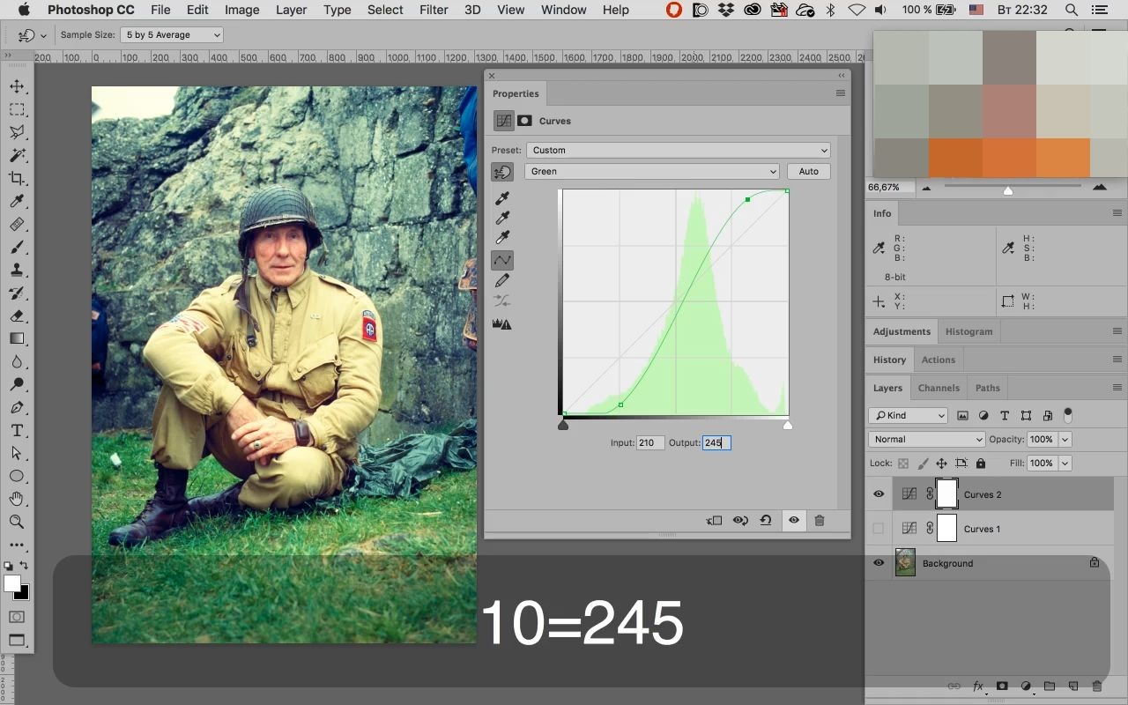Switch to the Actions tab
The height and width of the screenshot is (705, 1128).
(939, 360)
